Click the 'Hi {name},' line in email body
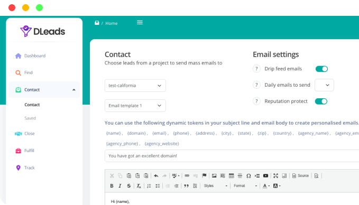This screenshot has width=359, height=205. tap(120, 202)
